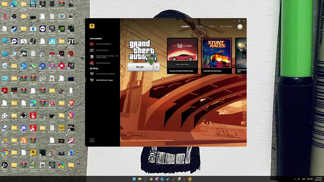Open the Lunar New Year Stunt Races card
Viewport: 324px width, 182px height.
(216, 56)
